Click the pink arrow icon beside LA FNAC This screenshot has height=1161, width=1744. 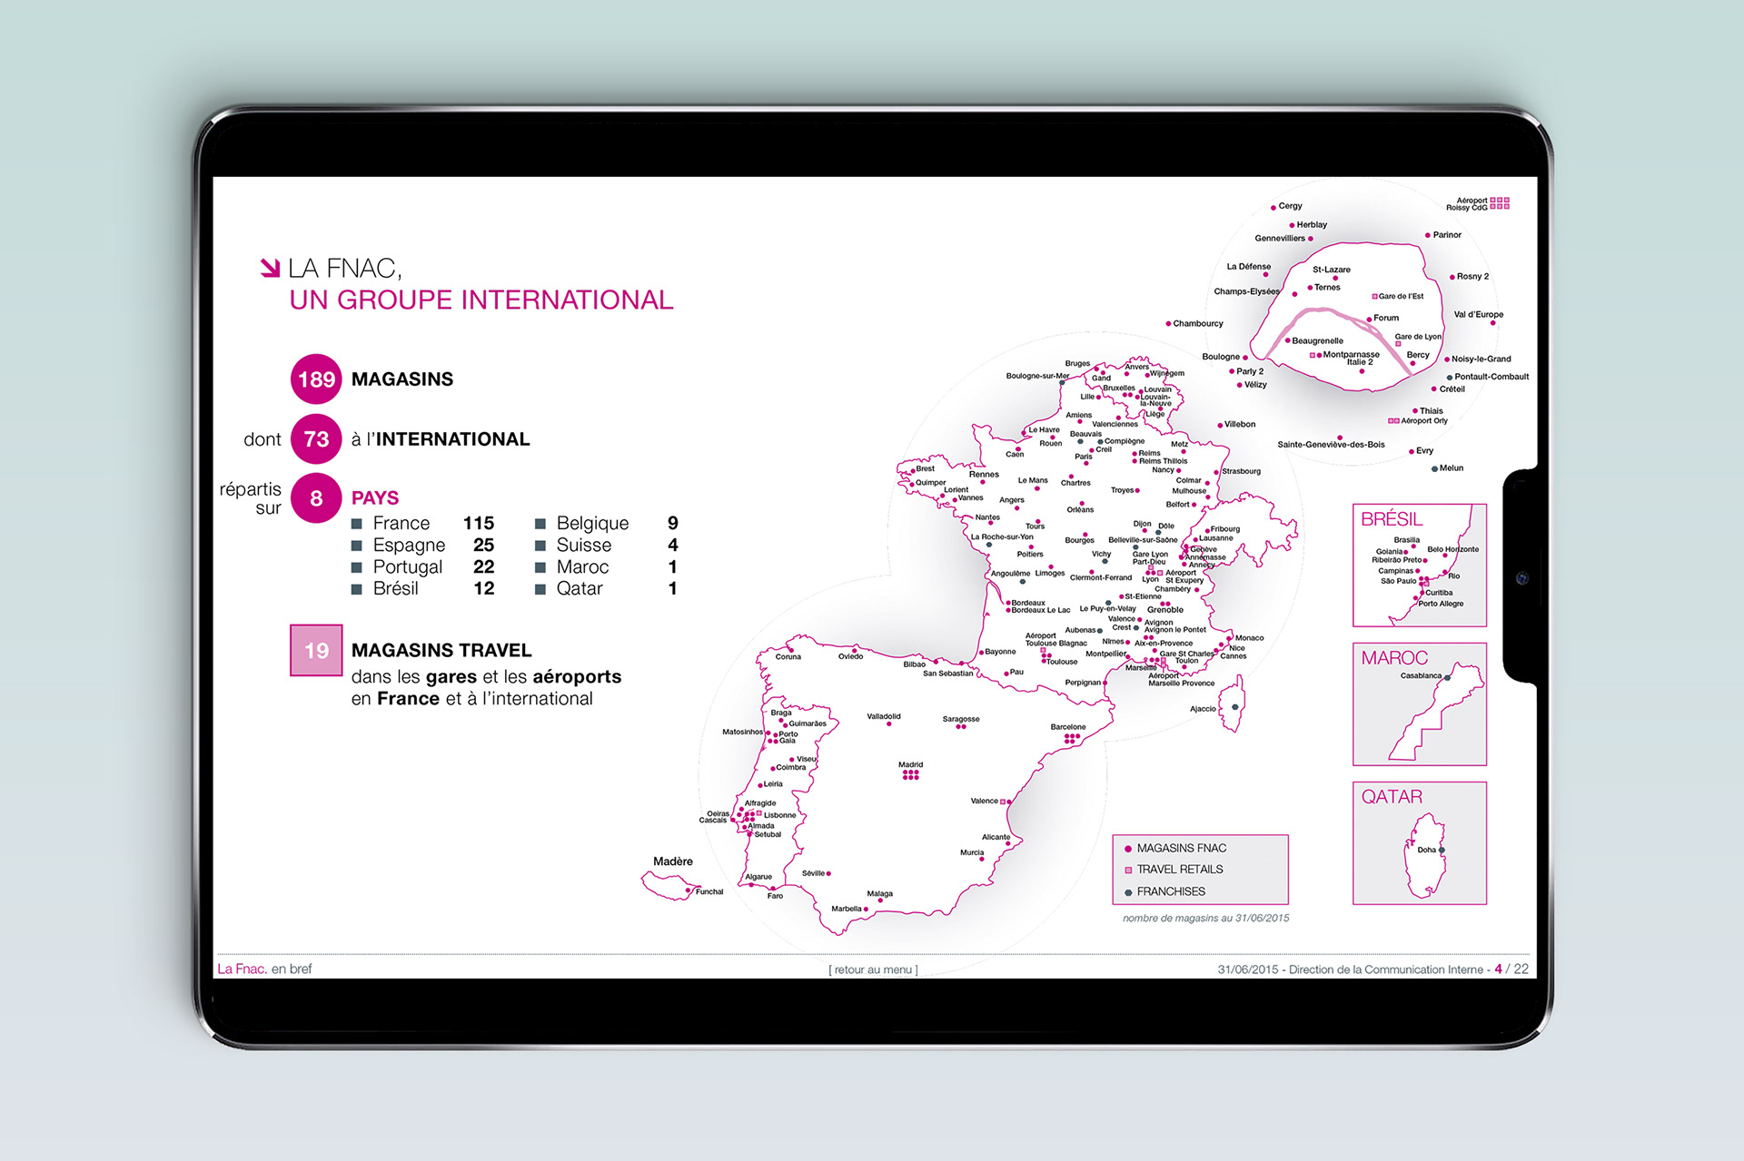pos(270,268)
